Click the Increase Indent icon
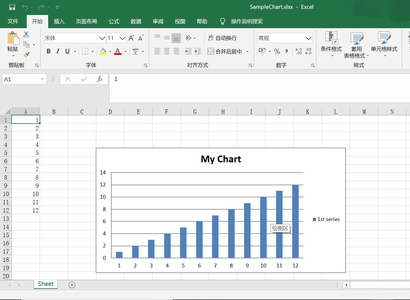 pos(198,51)
